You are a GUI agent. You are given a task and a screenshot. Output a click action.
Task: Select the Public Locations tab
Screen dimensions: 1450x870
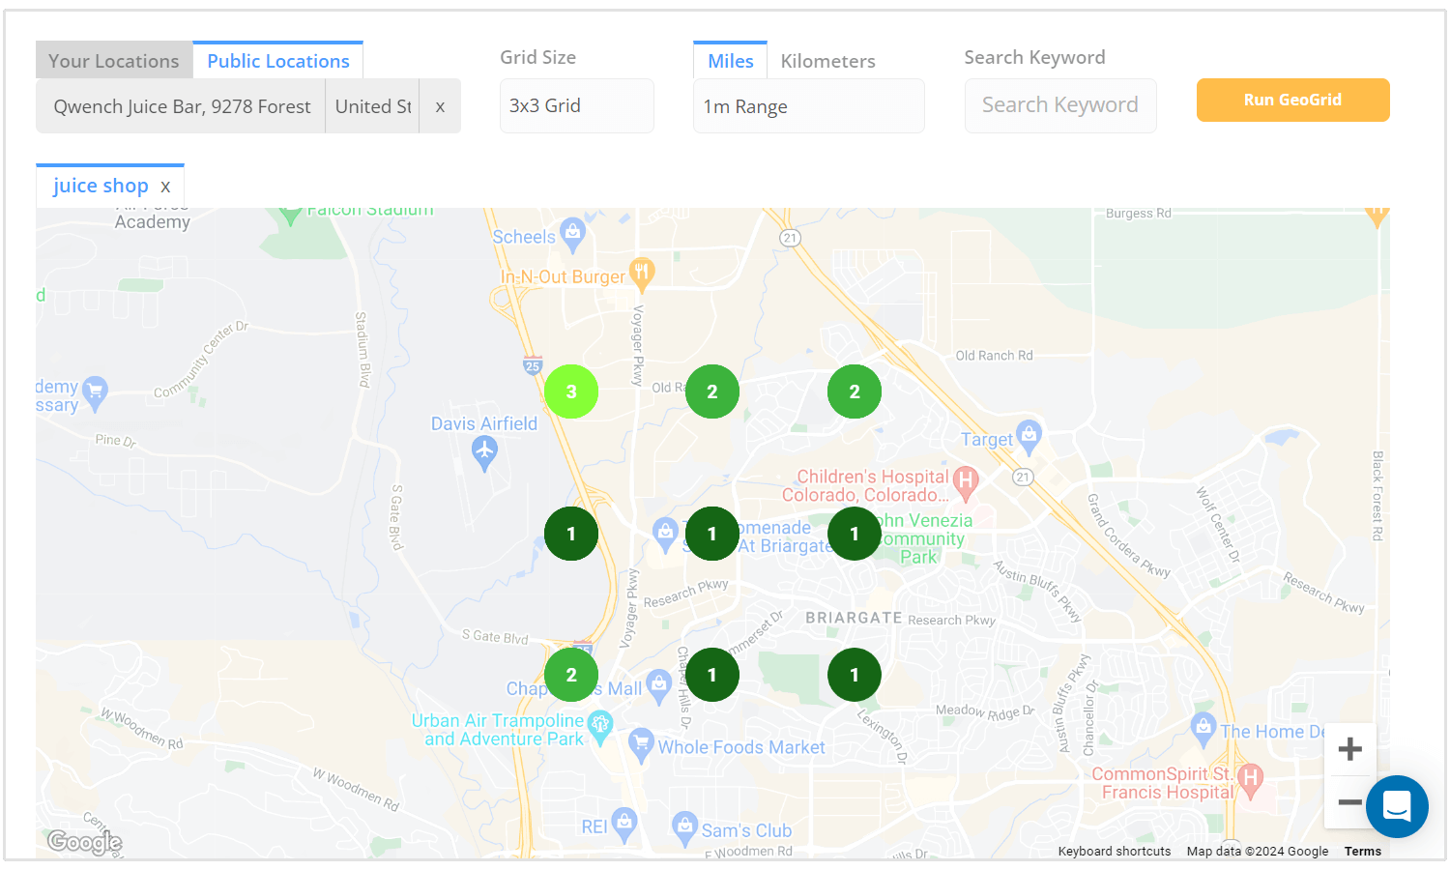click(x=278, y=61)
